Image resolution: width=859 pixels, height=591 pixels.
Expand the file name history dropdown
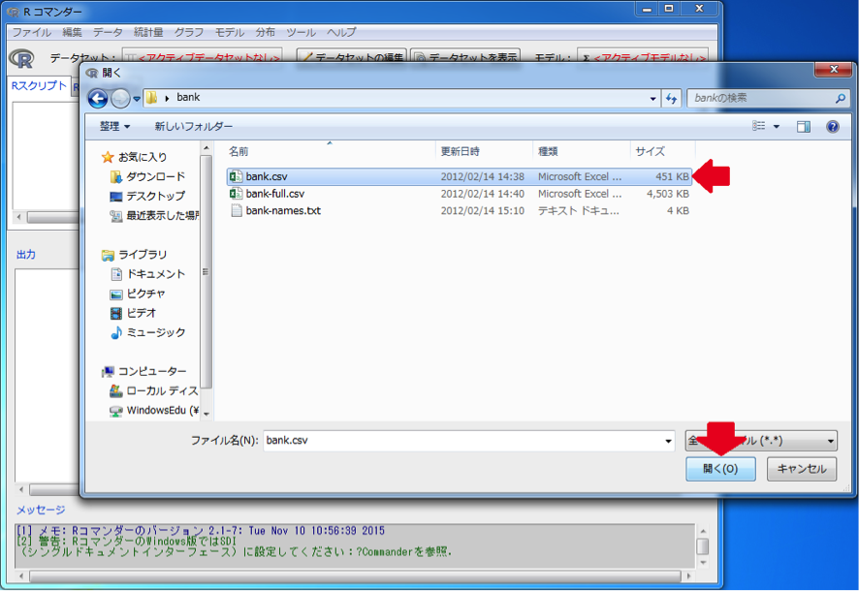coord(668,441)
